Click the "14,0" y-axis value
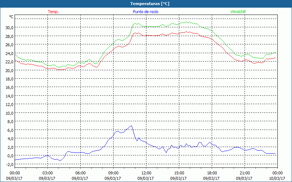This screenshot has width=292, height=182. [9, 96]
